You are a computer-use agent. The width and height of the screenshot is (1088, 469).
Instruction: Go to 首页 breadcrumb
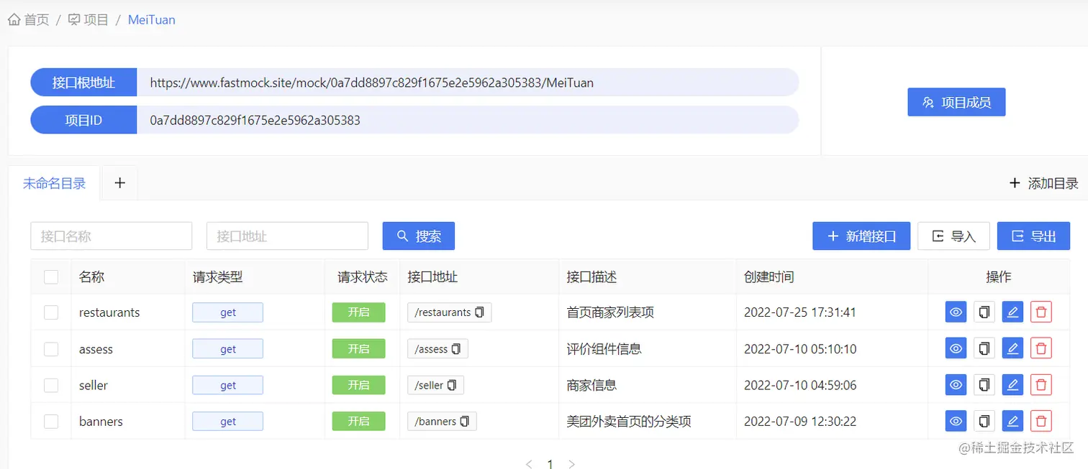tap(29, 20)
